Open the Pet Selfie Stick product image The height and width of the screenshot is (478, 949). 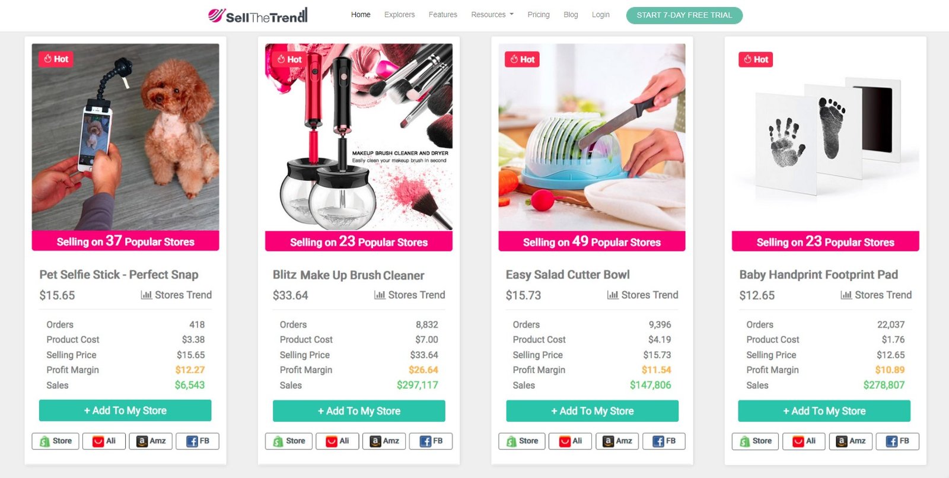(x=126, y=137)
